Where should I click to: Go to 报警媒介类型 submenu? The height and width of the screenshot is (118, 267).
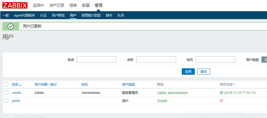coord(91,16)
